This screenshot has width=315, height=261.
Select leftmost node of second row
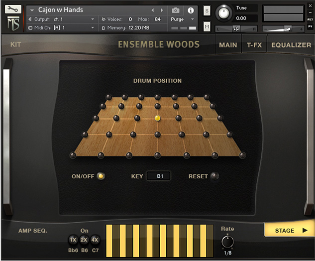(103, 106)
